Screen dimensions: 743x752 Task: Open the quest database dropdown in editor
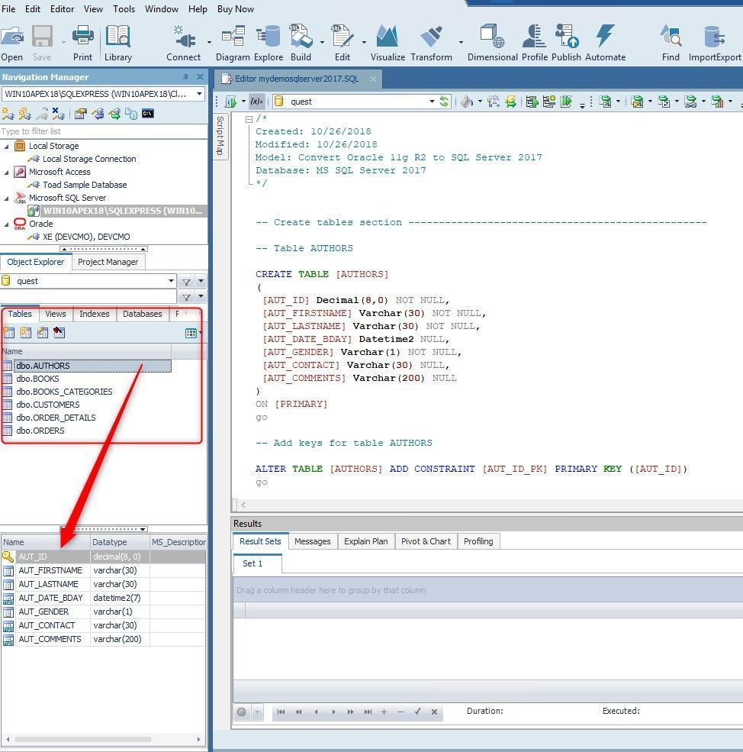point(432,102)
